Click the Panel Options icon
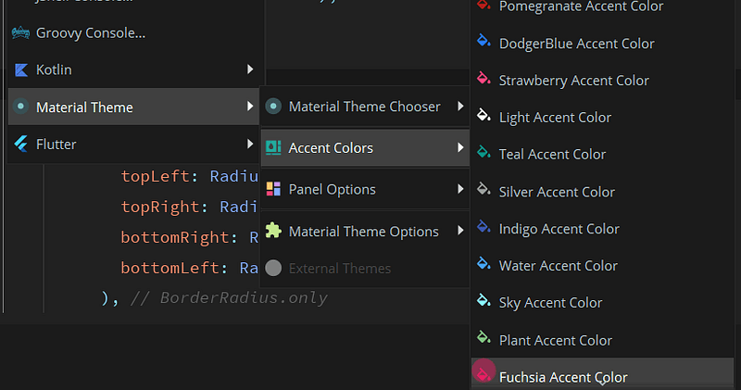Image resolution: width=741 pixels, height=390 pixels. (273, 189)
